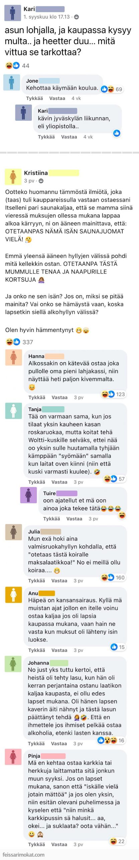
Task: Open Hanna's peach profile avatar
Action: 13,357
